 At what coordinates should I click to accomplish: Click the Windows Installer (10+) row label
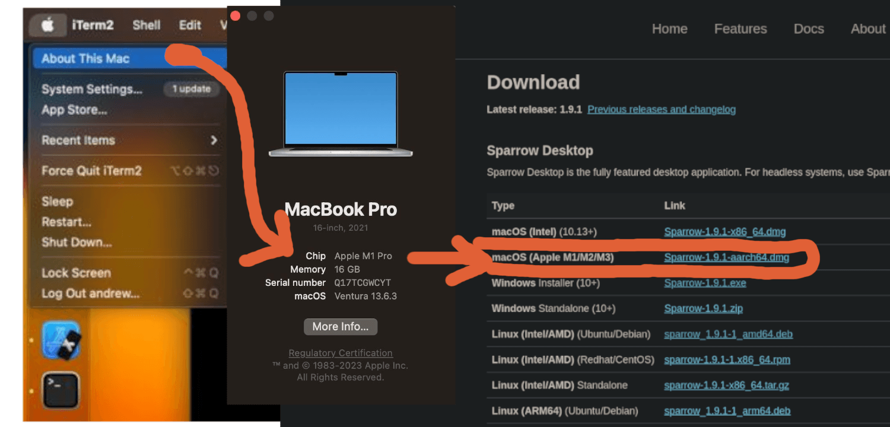pos(546,283)
